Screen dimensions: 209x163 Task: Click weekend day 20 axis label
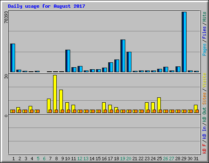[129, 159]
